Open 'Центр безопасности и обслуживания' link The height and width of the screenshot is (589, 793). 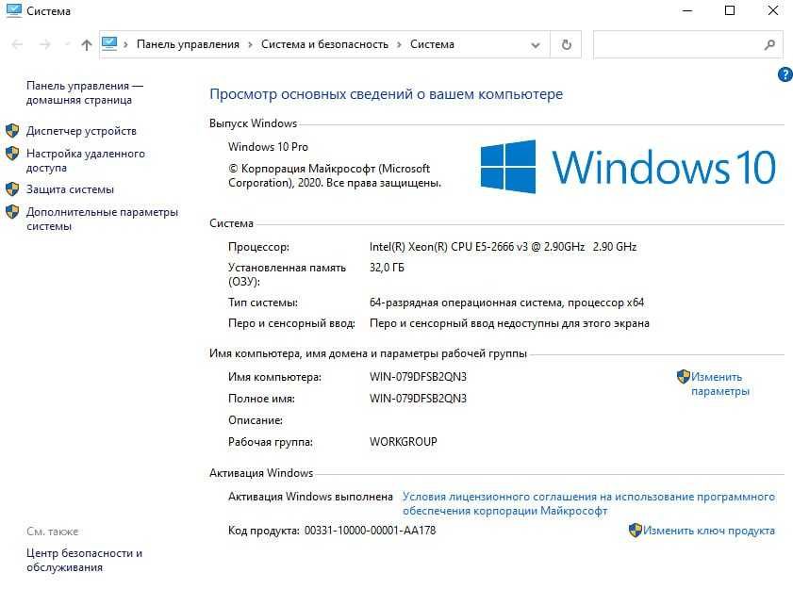coord(84,560)
